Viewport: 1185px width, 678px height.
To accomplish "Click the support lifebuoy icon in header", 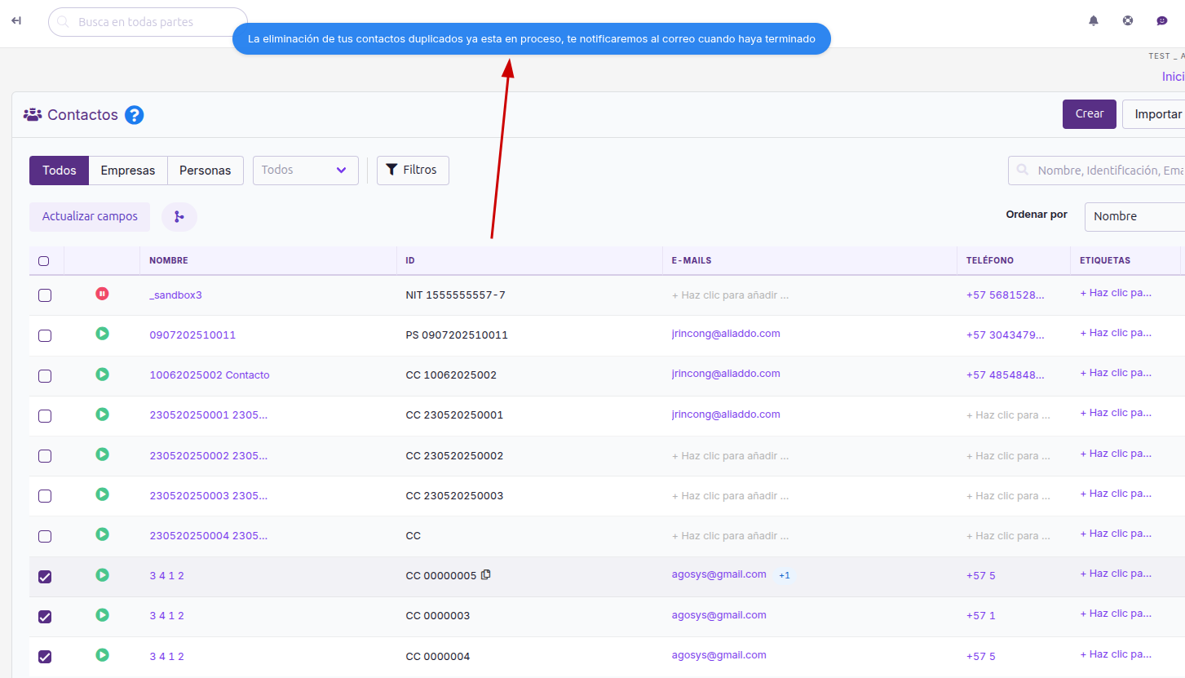I will pyautogui.click(x=1128, y=21).
